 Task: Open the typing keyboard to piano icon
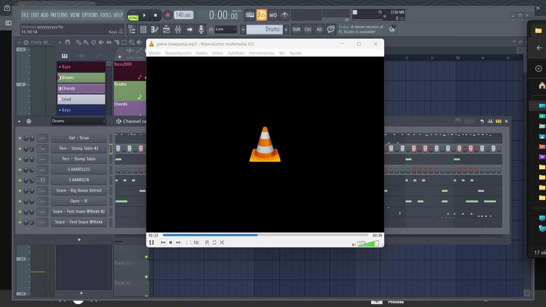tap(250, 15)
